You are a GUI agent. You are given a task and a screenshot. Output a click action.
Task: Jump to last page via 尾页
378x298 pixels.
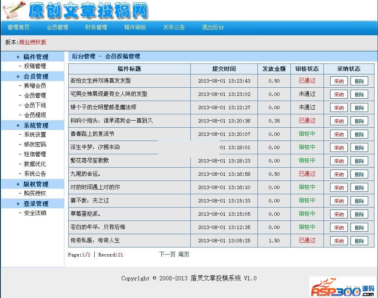(x=184, y=255)
